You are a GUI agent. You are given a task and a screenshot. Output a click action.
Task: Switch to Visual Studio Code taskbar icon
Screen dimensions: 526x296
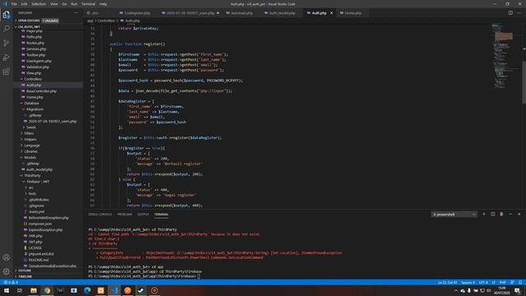click(x=114, y=290)
